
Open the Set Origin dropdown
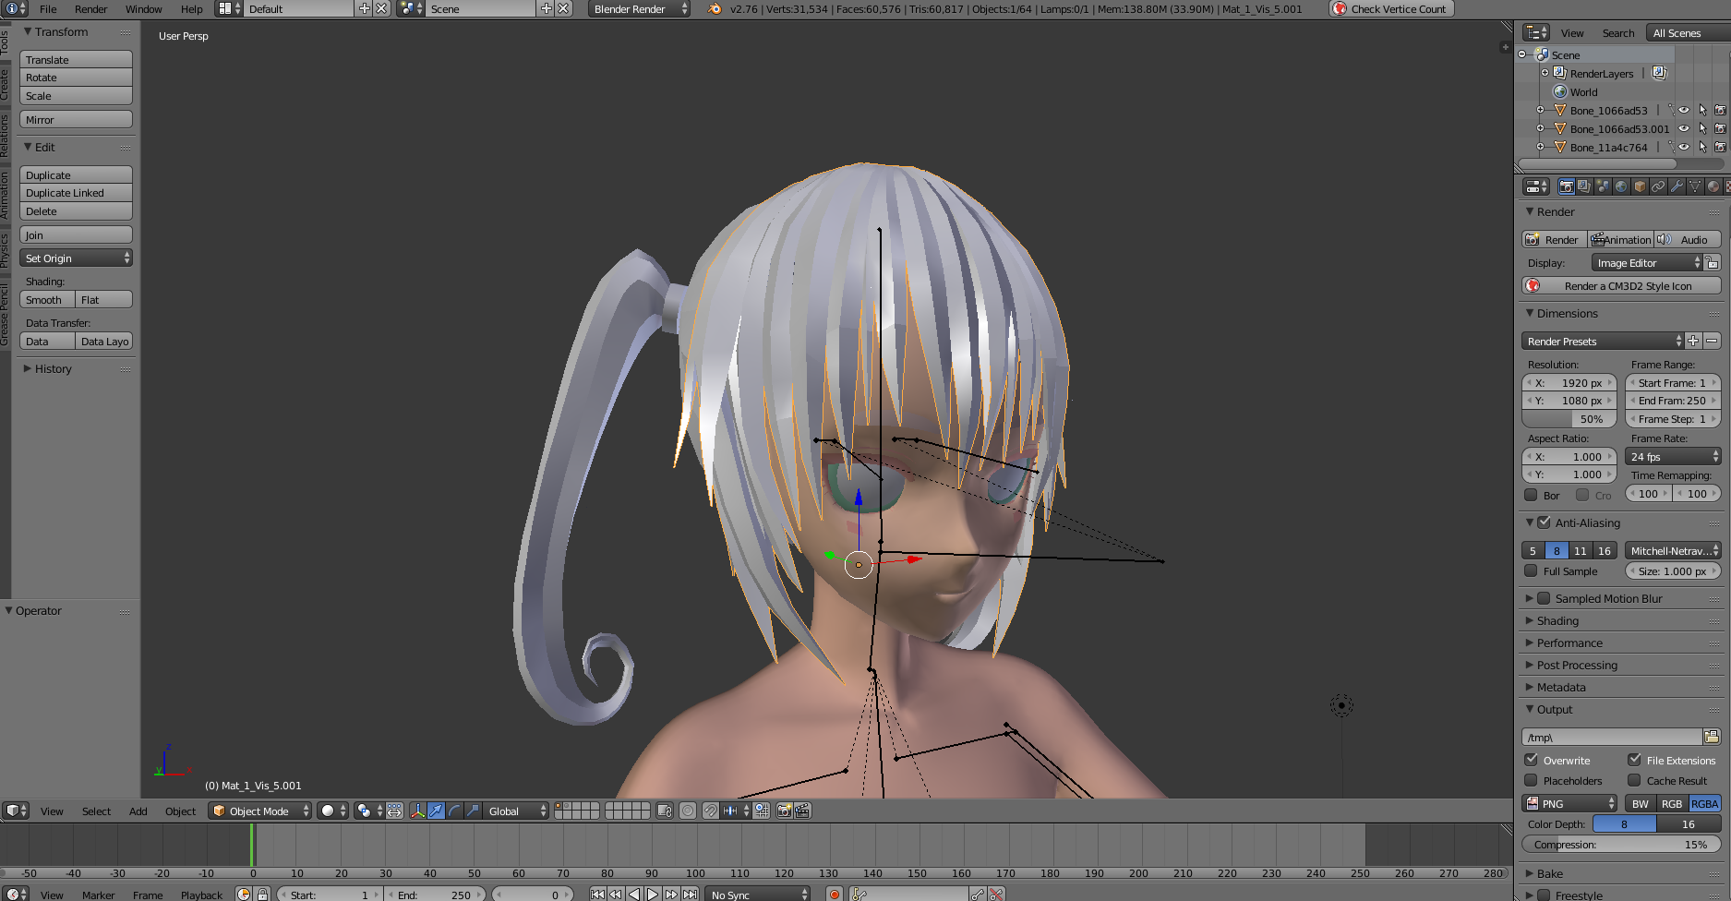click(77, 258)
